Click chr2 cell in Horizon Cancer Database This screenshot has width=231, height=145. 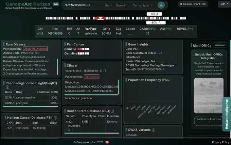9,128
